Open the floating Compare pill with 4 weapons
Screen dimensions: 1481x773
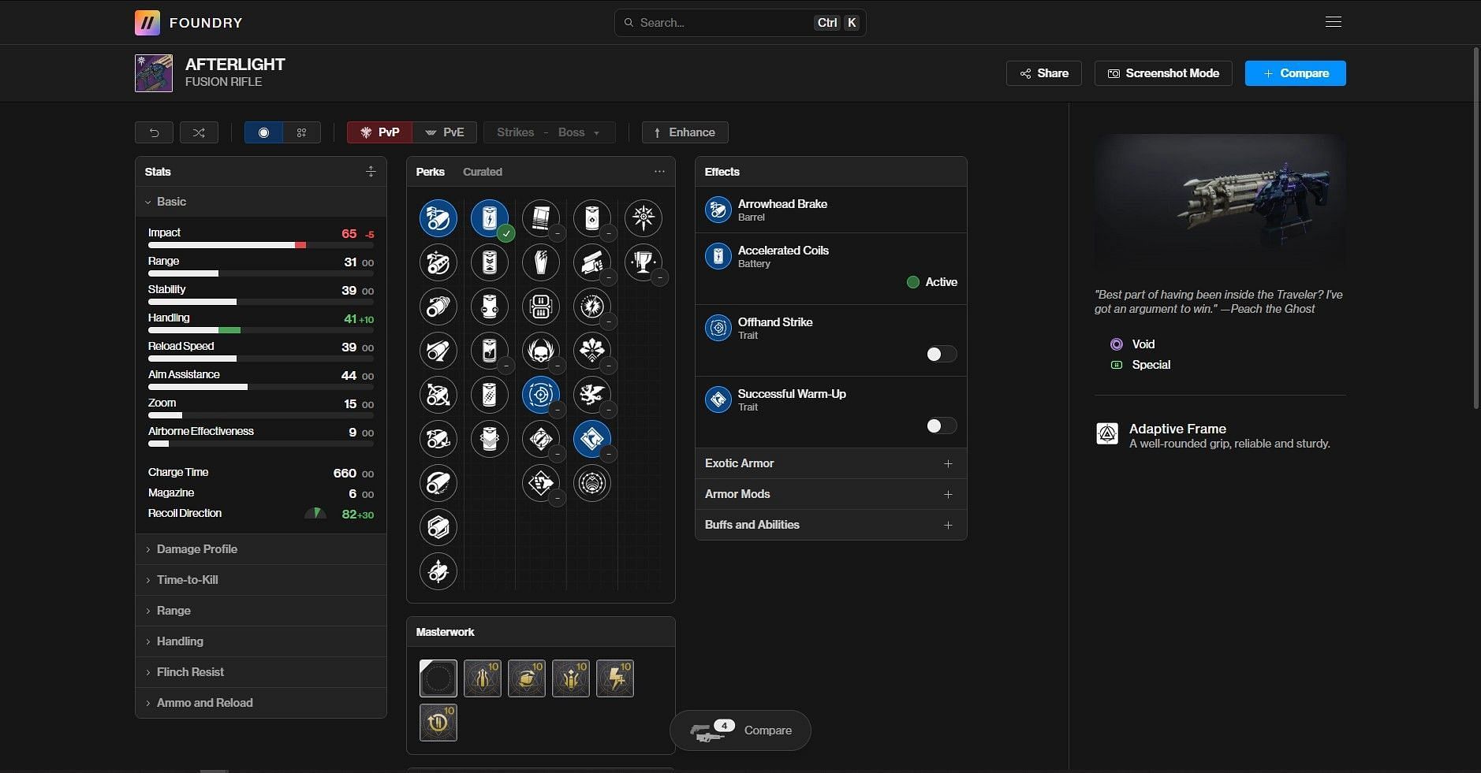click(740, 730)
